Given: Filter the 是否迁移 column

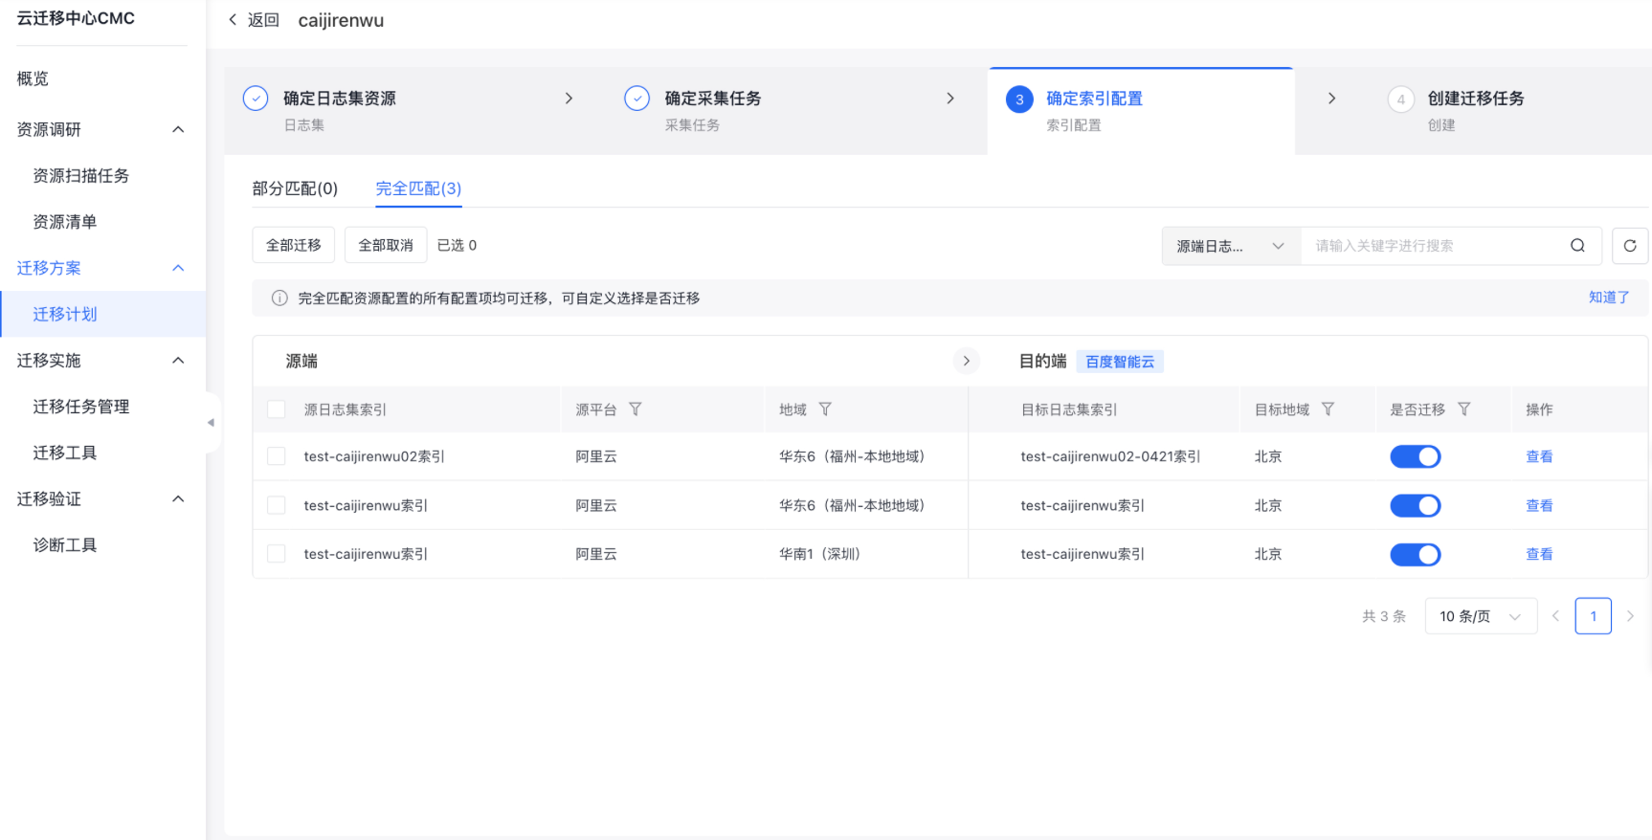Looking at the screenshot, I should point(1463,409).
